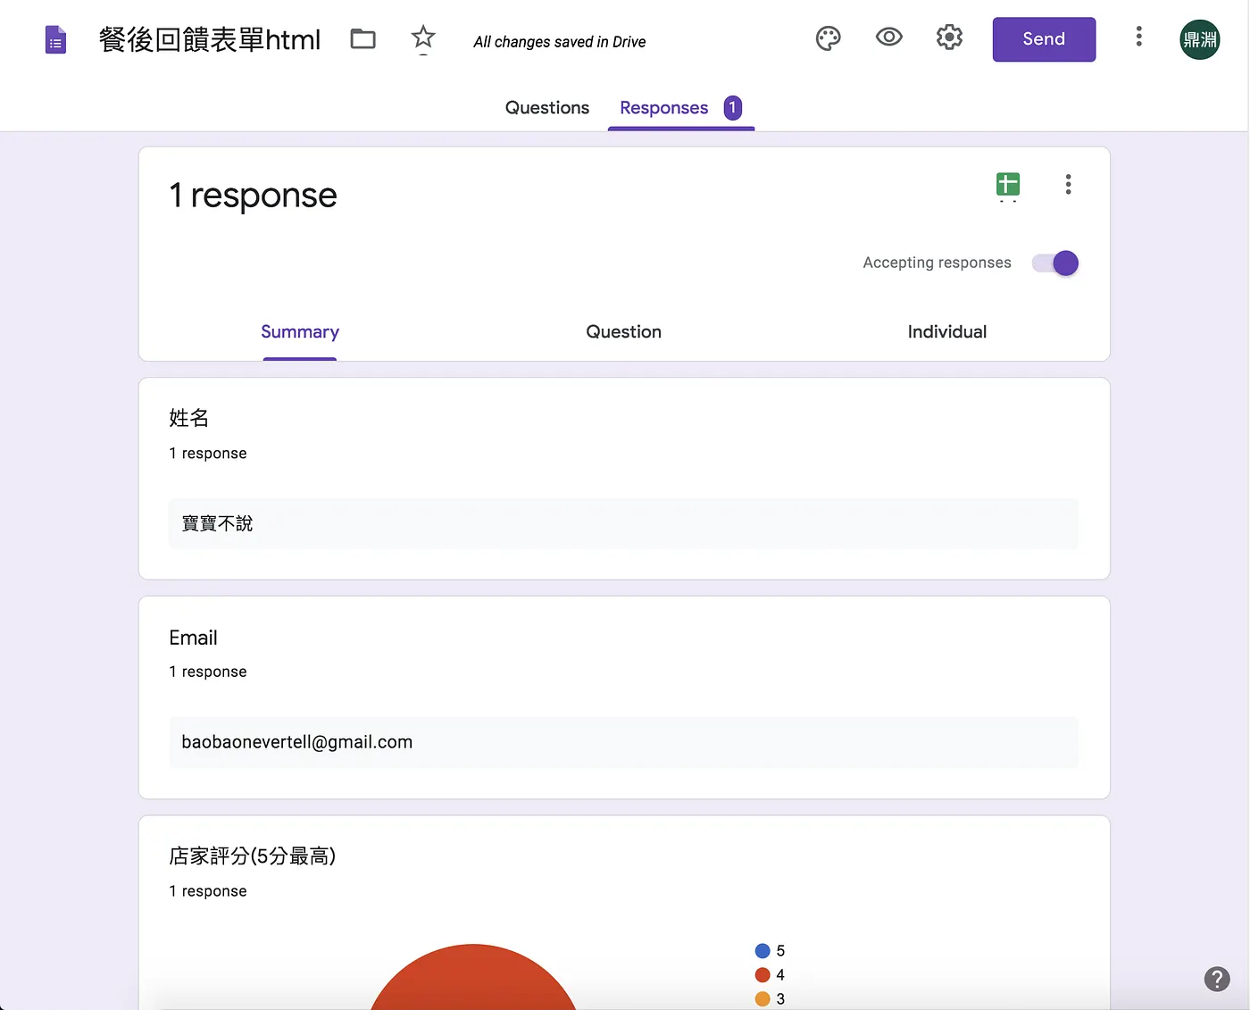Viewport: 1250px width, 1010px height.
Task: Click the Send button
Action: tap(1044, 39)
